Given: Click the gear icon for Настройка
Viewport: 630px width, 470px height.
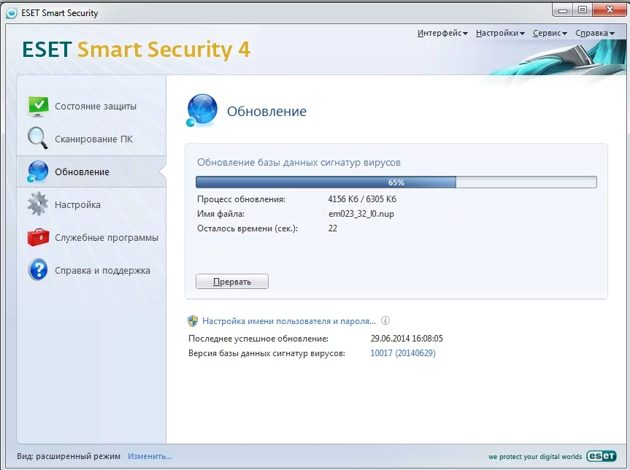Looking at the screenshot, I should click(x=38, y=204).
